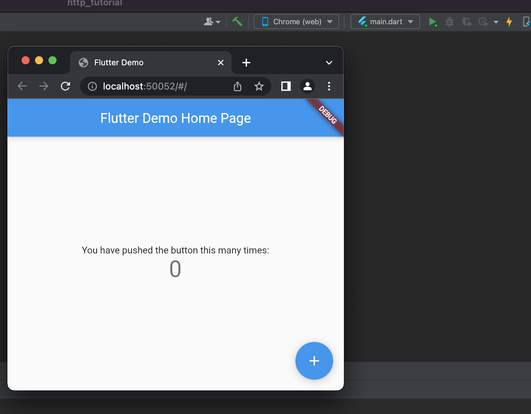The image size is (531, 414).
Task: Click the blue plus floating action button
Action: [x=314, y=361]
